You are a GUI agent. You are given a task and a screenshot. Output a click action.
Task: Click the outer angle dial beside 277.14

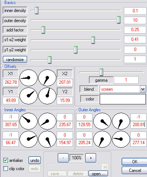click(121, 139)
